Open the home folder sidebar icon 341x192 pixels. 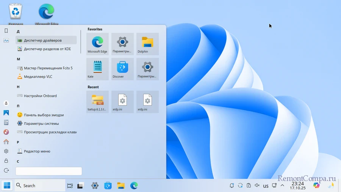click(6, 142)
